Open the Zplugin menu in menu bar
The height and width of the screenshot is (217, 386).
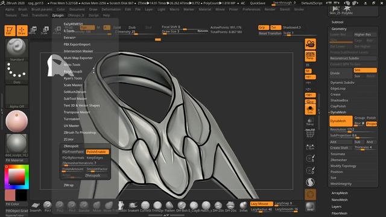(x=58, y=15)
